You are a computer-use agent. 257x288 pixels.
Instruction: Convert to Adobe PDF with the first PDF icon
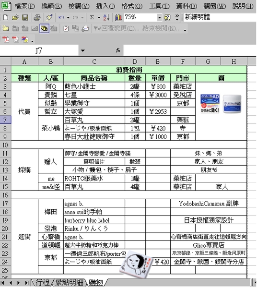[6, 39]
